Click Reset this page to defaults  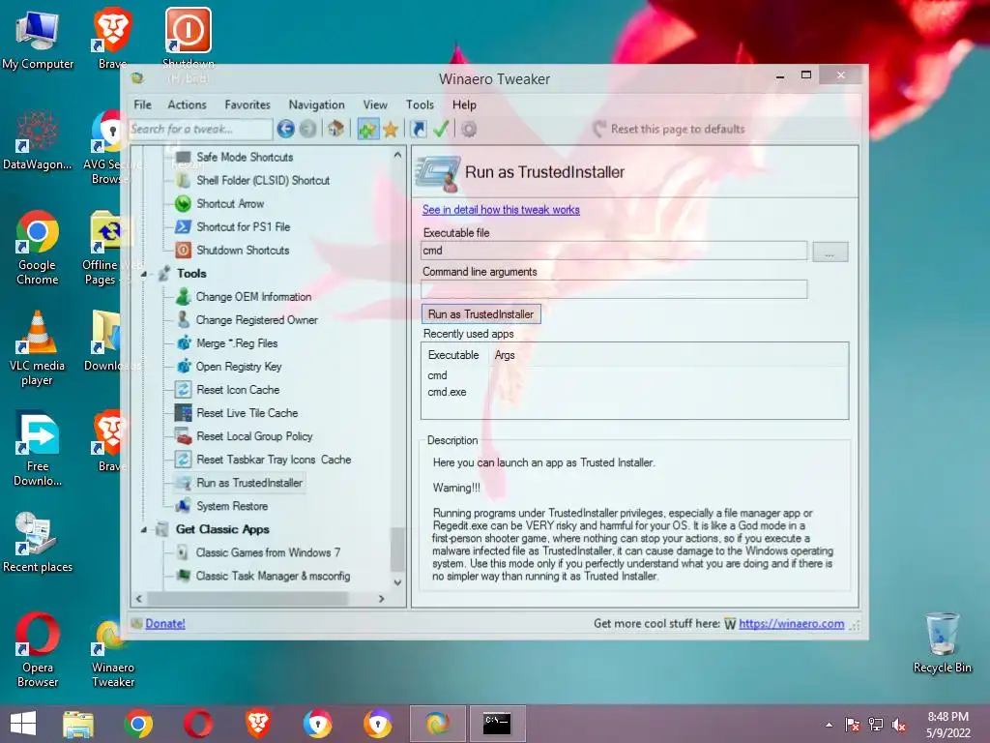tap(670, 129)
